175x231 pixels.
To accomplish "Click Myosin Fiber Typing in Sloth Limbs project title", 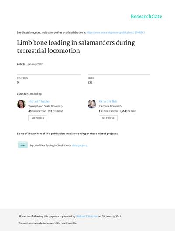I will [51, 145].
